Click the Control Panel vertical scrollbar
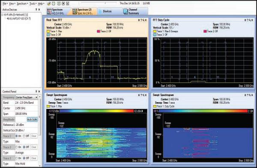Screen dimensions: 257x168 coord(40,131)
